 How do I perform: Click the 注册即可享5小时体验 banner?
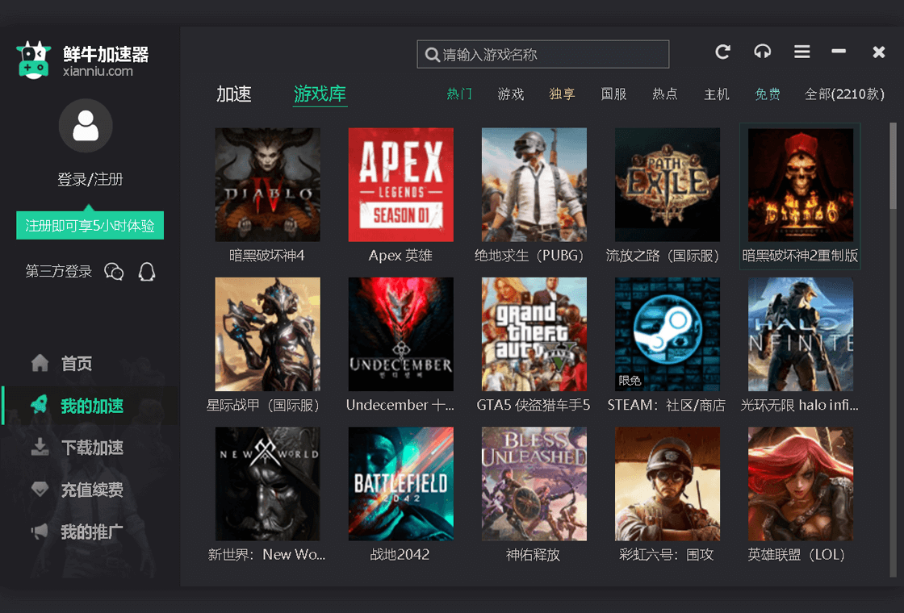point(90,225)
